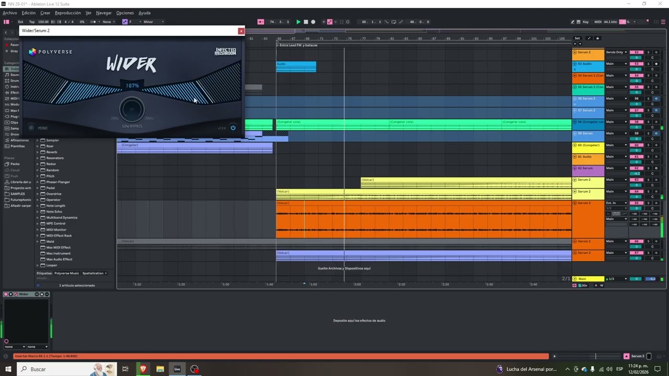The height and width of the screenshot is (376, 669).
Task: Toggle the pencil Draw Mode icon
Action: [573, 22]
